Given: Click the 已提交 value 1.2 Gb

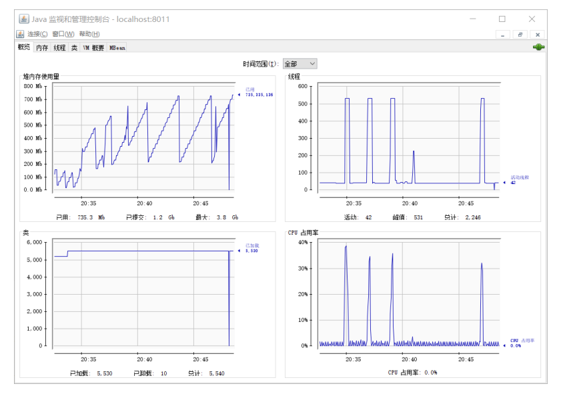Looking at the screenshot, I should (164, 217).
